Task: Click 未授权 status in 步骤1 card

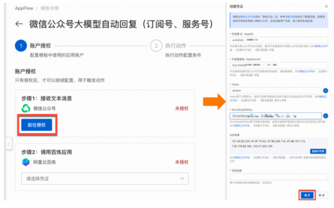Action: point(181,108)
